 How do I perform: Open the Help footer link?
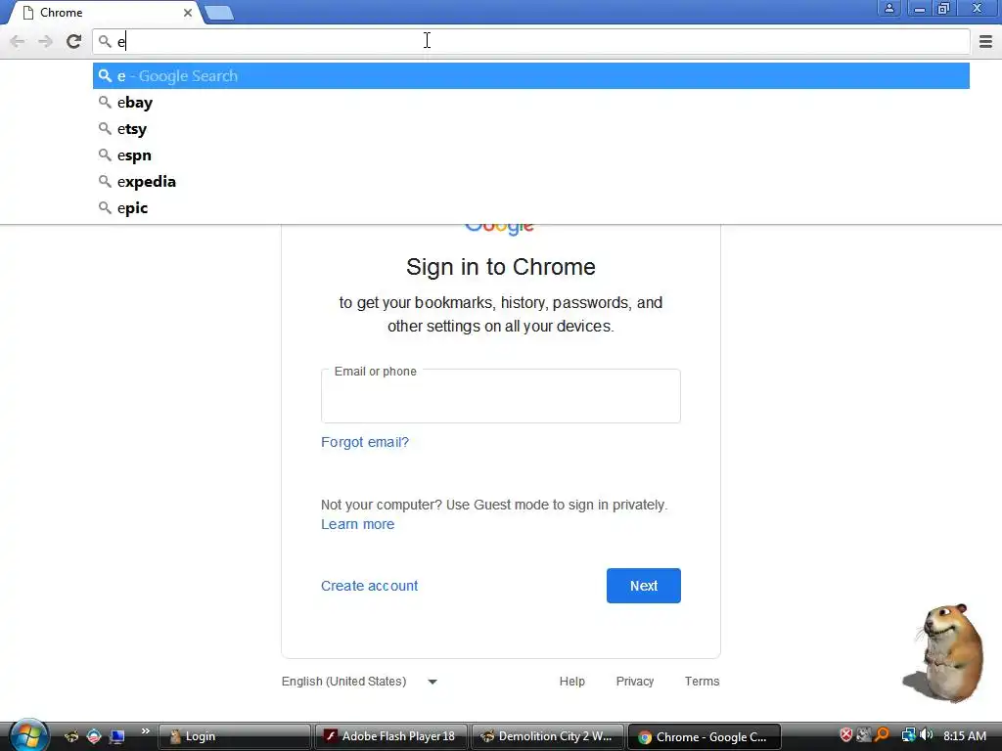click(571, 682)
